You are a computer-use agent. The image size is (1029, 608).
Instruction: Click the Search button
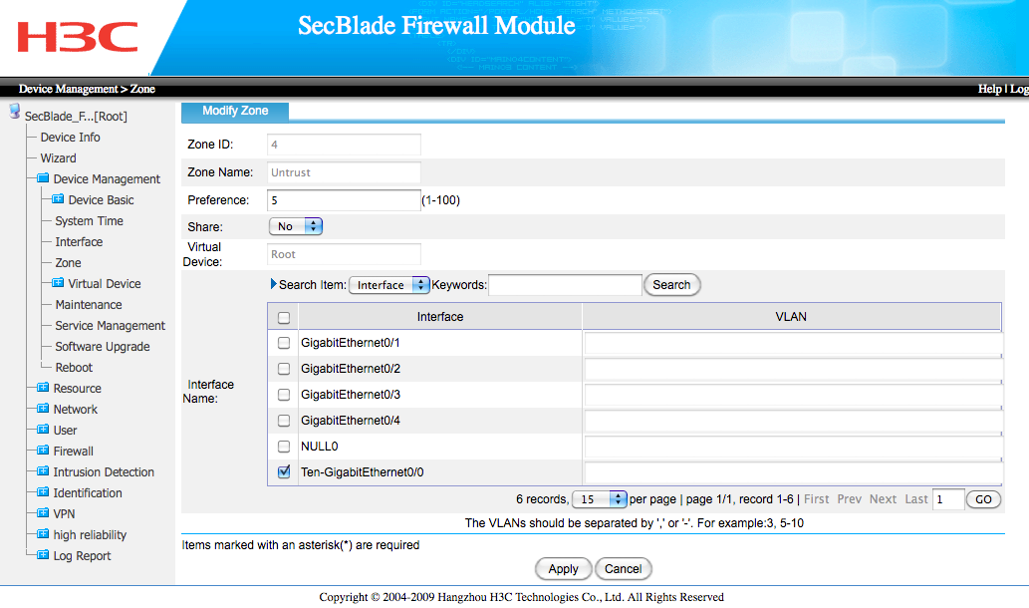pos(672,285)
